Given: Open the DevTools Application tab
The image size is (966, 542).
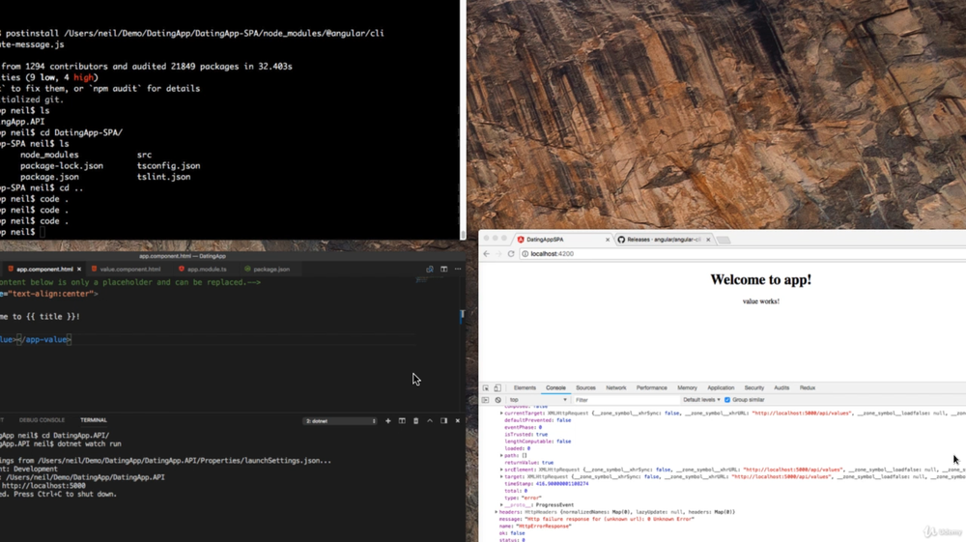Looking at the screenshot, I should (x=721, y=388).
